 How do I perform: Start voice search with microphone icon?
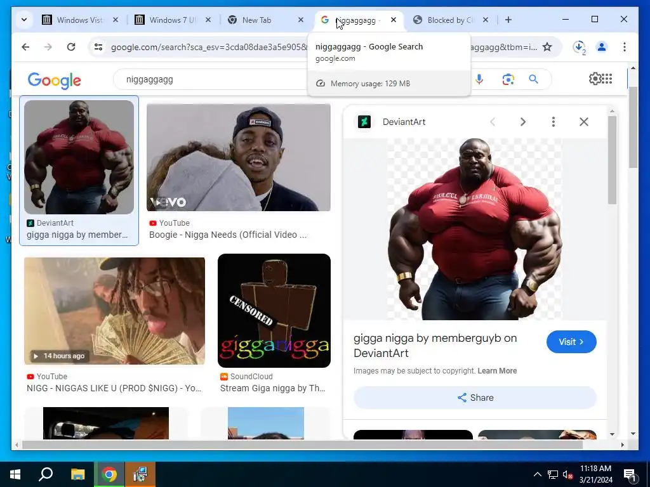coord(479,79)
